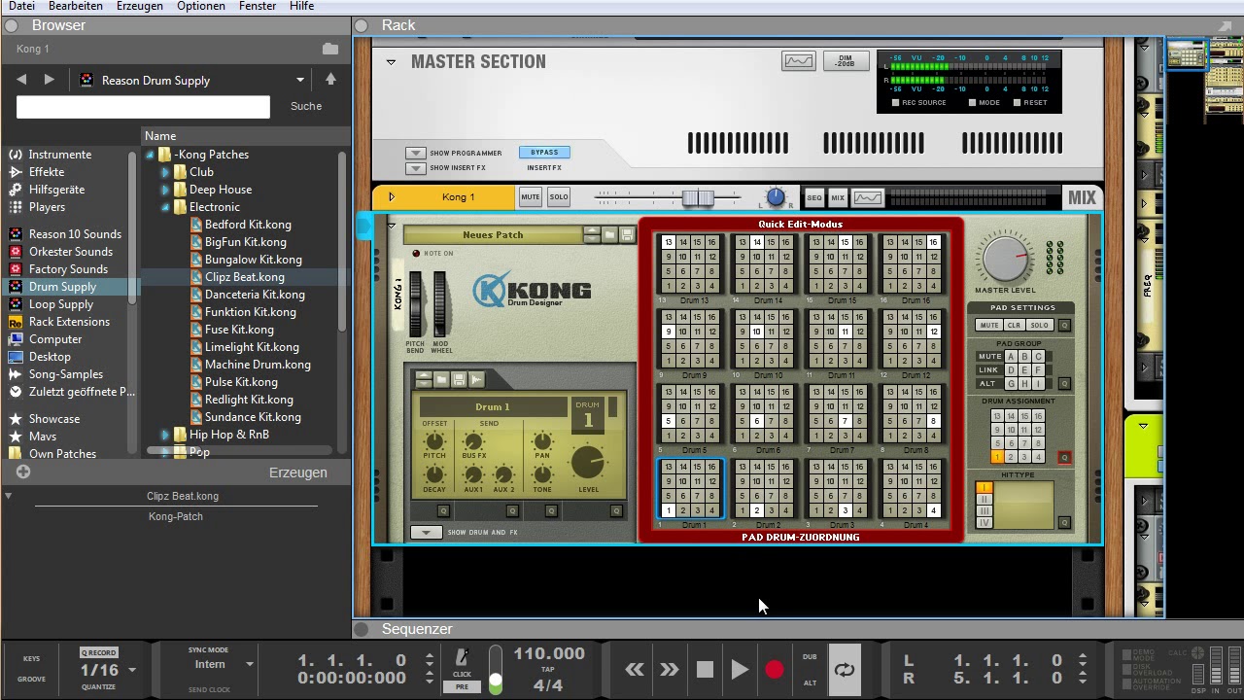Collapse the Electronic folder
This screenshot has width=1244, height=700.
click(x=165, y=207)
